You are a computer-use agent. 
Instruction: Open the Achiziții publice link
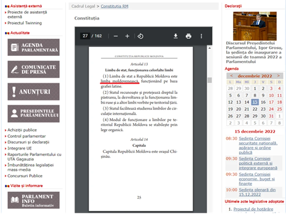pos(22,130)
